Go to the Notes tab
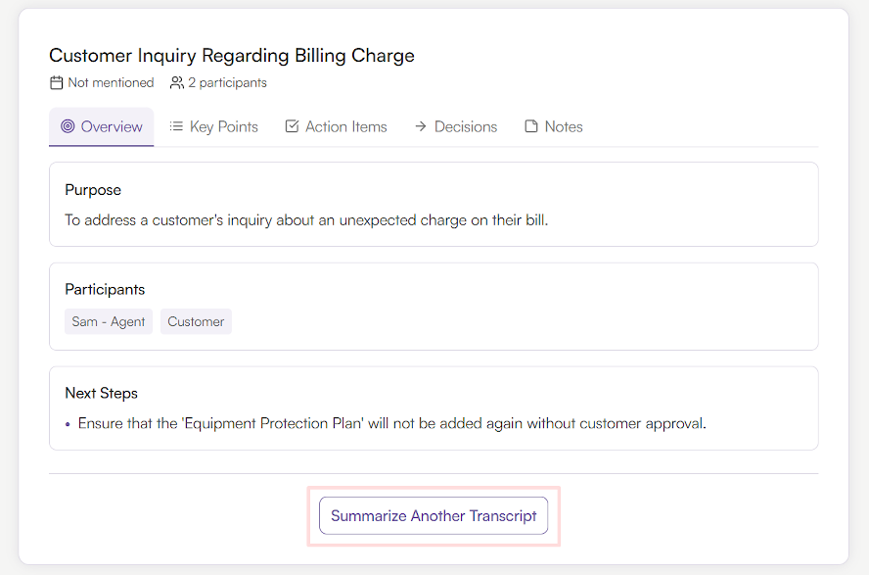 click(564, 126)
